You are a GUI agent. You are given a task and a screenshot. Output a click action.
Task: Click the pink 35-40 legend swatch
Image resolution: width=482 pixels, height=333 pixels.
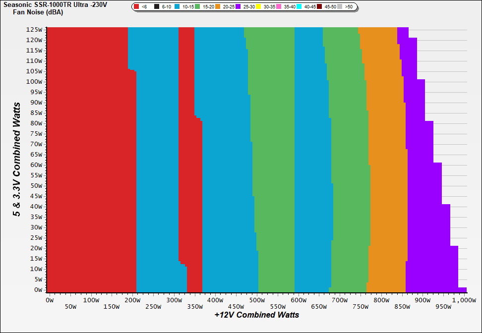(x=279, y=7)
